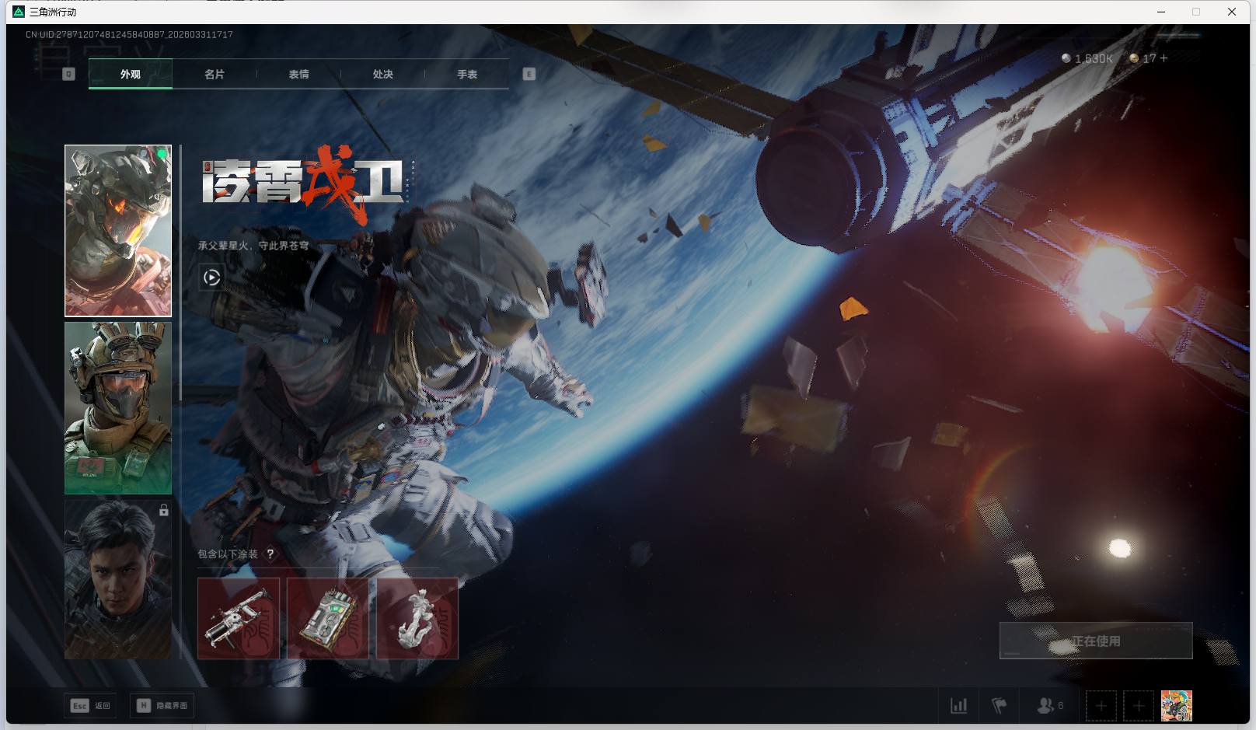
Task: Click the 1,630K currency balance
Action: pos(1094,58)
